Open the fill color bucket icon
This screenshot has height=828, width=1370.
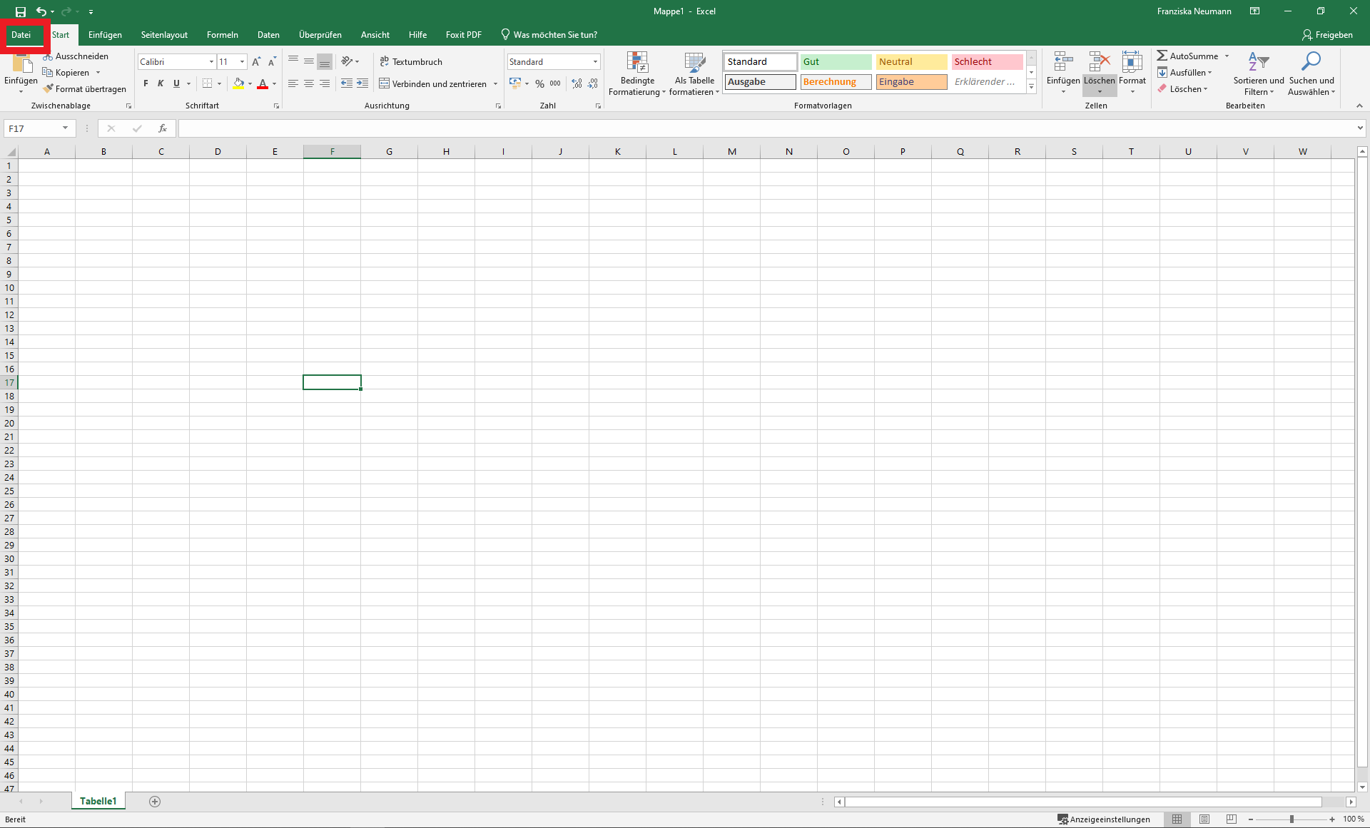point(239,83)
